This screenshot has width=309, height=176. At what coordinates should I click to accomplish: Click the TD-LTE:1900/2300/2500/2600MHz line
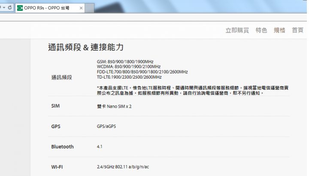pyautogui.click(x=129, y=77)
